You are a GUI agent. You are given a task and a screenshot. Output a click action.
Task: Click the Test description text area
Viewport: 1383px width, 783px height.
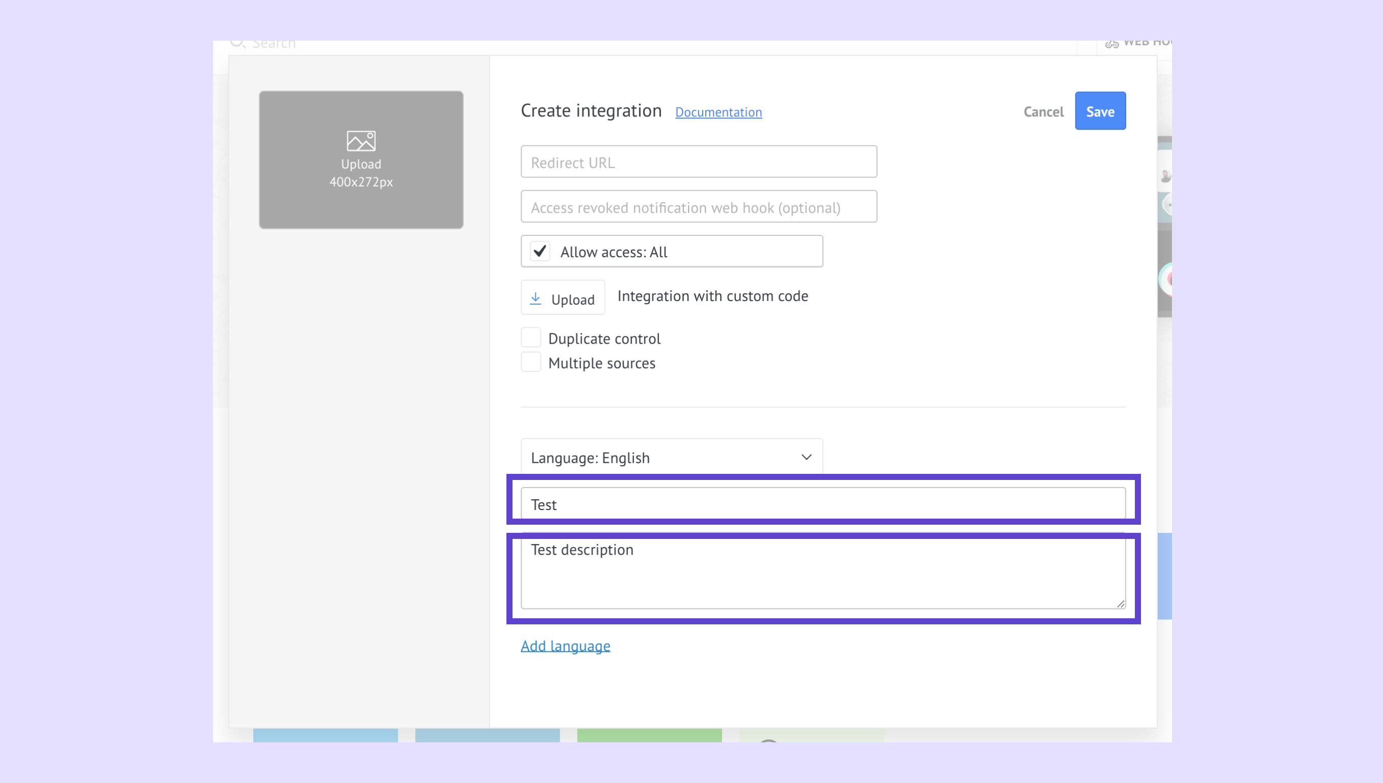click(822, 573)
